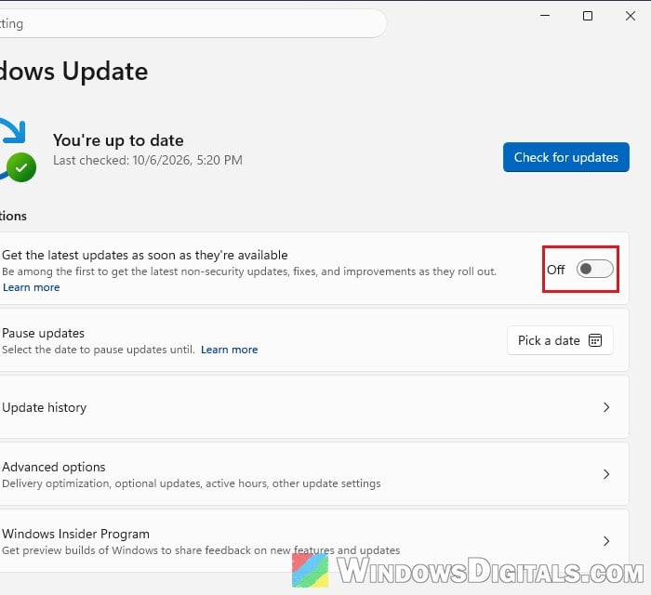
Task: Open Windows Insider Program chevron arrow
Action: (x=606, y=541)
